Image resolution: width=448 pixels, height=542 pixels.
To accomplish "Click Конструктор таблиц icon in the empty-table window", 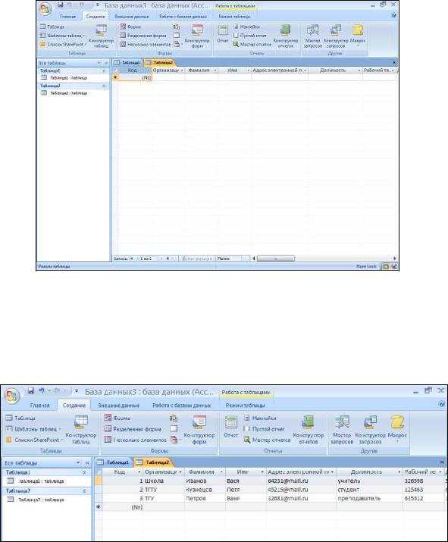I will 102,30.
